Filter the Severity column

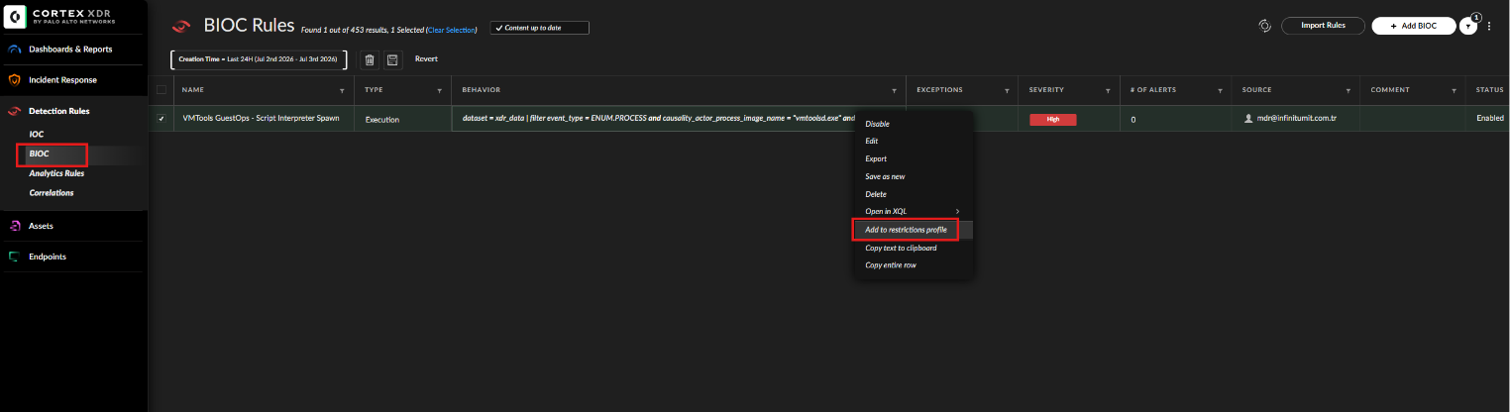[x=1109, y=90]
